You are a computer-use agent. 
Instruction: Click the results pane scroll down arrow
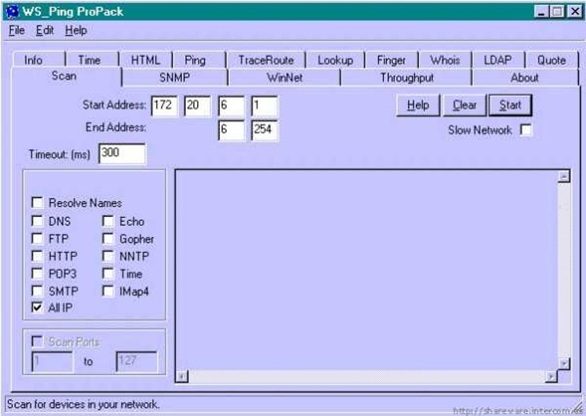point(564,363)
